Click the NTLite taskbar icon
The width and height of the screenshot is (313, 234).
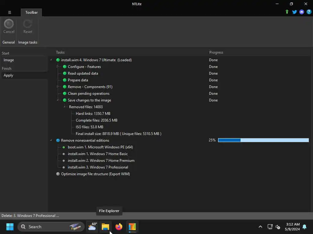point(132,227)
